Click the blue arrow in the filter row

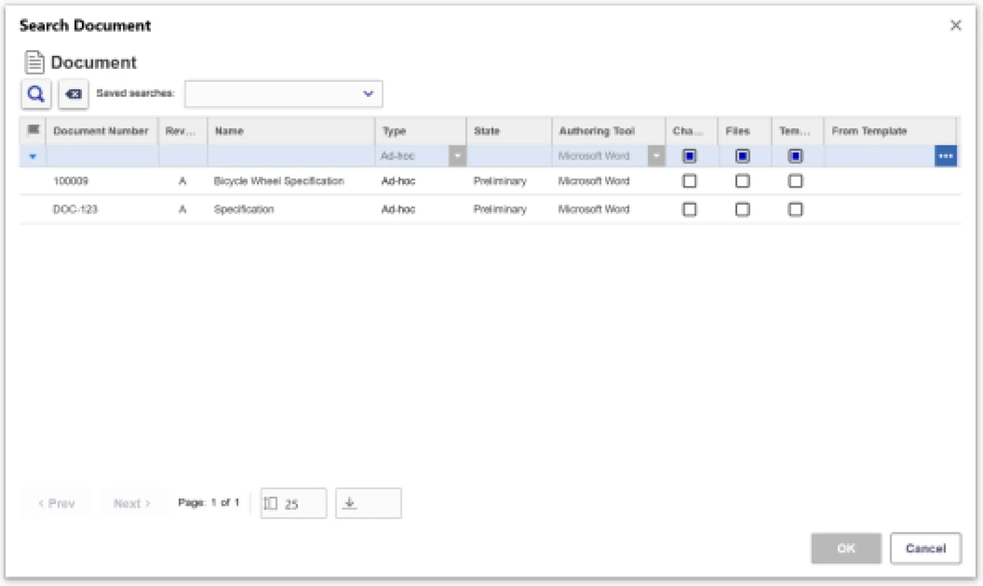pyautogui.click(x=32, y=156)
